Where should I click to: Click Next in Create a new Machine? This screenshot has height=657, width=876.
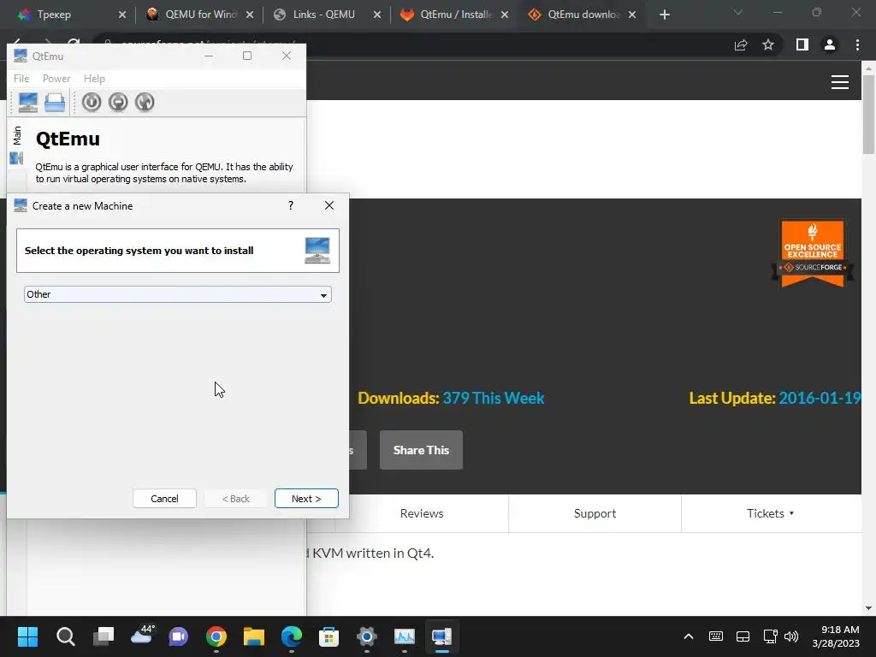pyautogui.click(x=306, y=499)
